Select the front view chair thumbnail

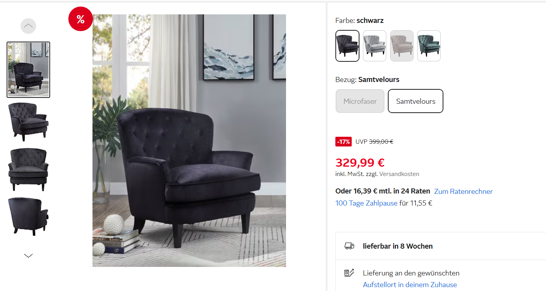pyautogui.click(x=28, y=169)
